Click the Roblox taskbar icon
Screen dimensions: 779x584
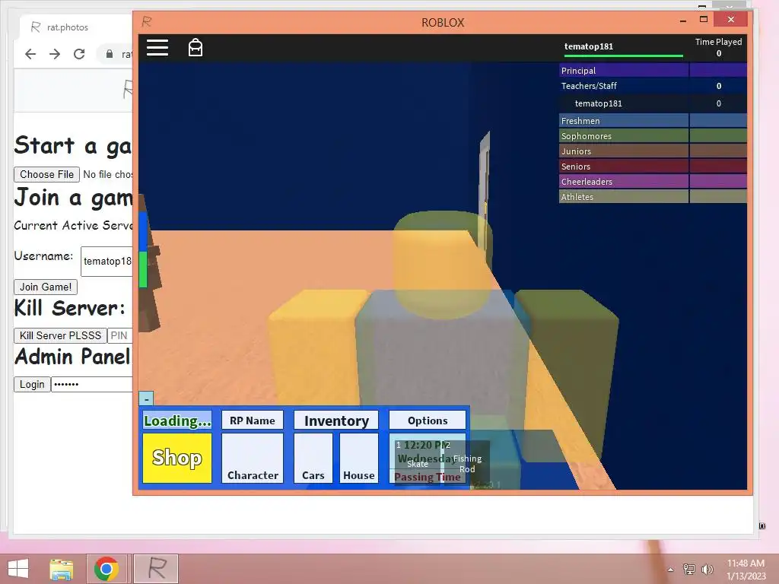click(156, 569)
